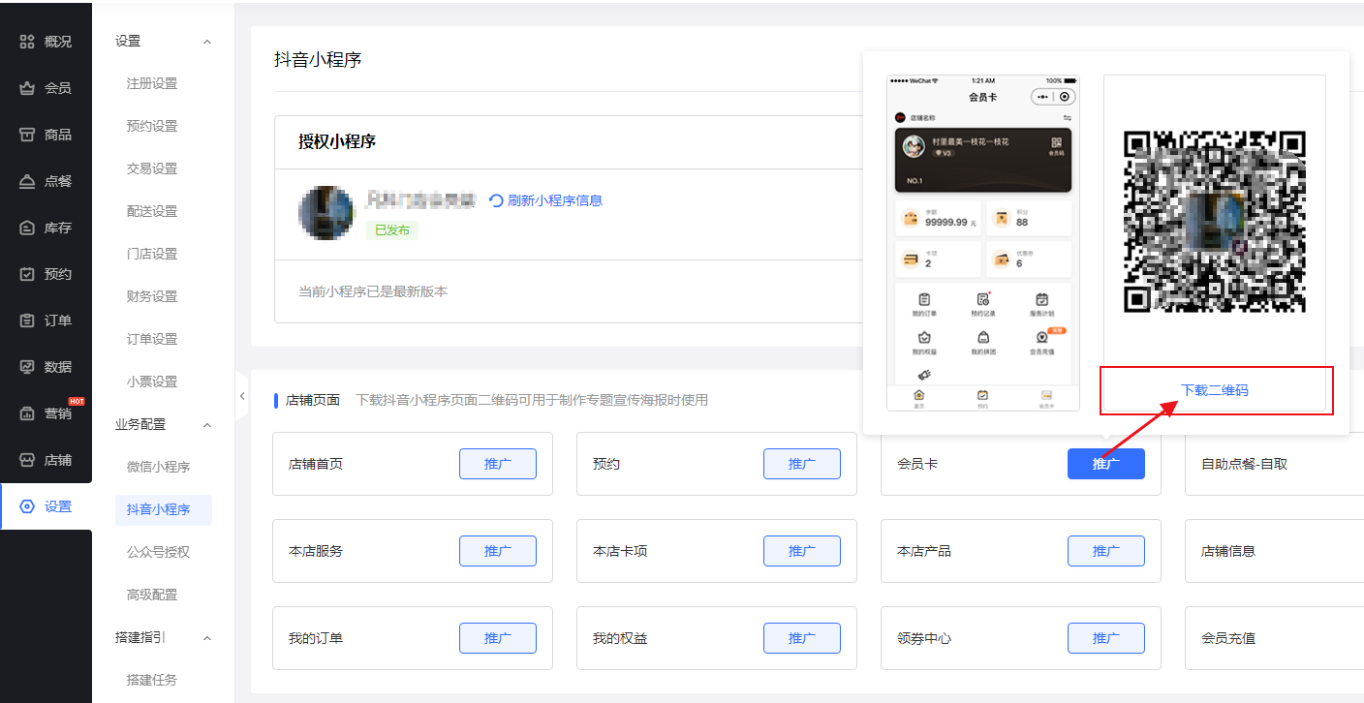
Task: Click the refresh icon beside 刷新小程序信息
Action: point(496,200)
